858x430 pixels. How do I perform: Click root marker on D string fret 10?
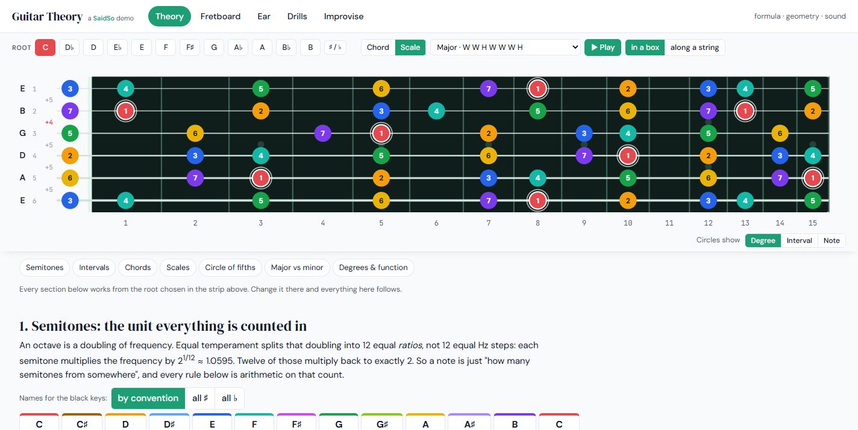click(628, 156)
